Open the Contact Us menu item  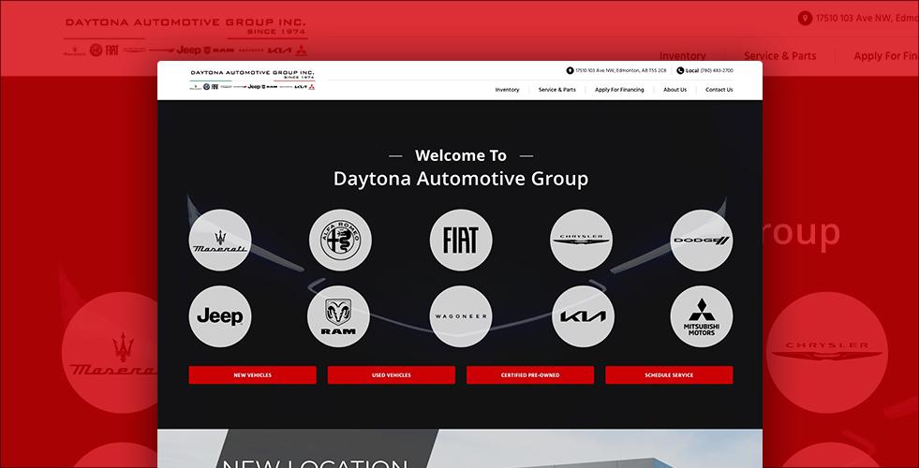(719, 90)
